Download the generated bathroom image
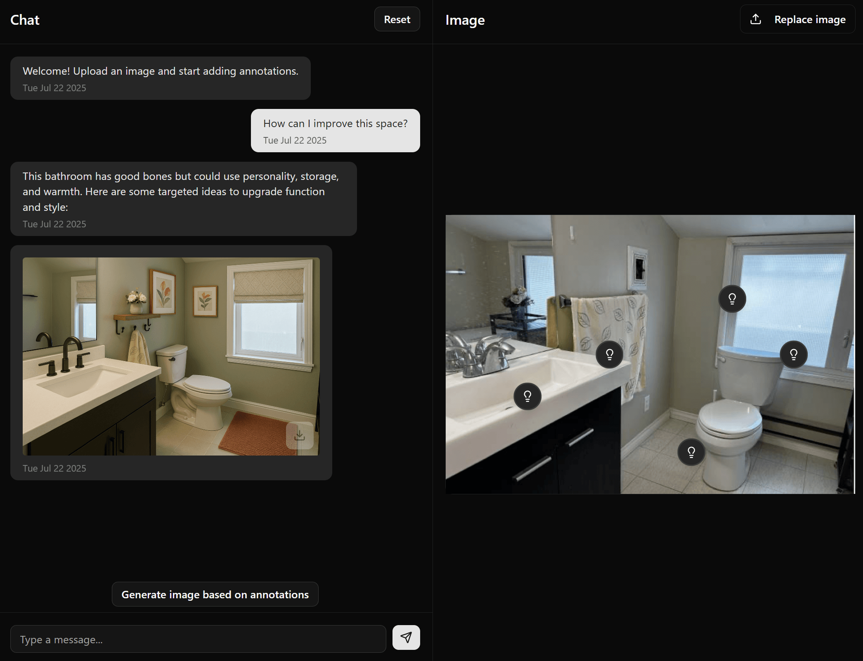This screenshot has height=661, width=863. pos(300,435)
